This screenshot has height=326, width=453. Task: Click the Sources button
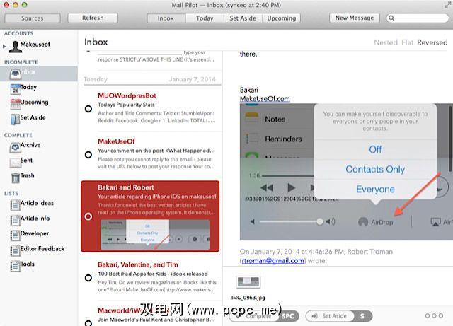click(x=33, y=18)
